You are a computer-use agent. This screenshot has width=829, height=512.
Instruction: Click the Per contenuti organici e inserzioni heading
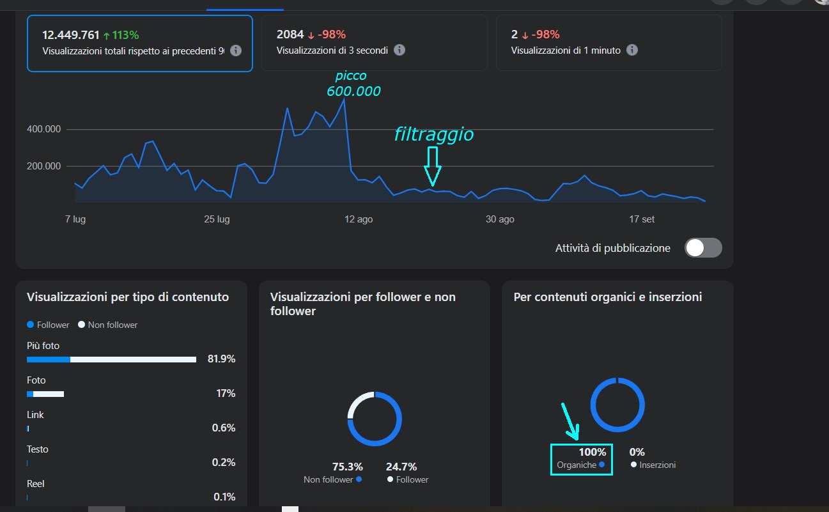click(x=608, y=297)
